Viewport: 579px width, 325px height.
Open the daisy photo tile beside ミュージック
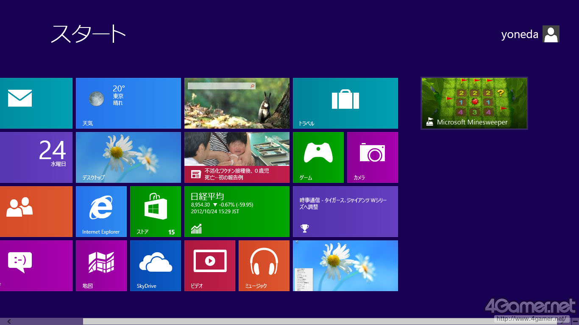345,266
